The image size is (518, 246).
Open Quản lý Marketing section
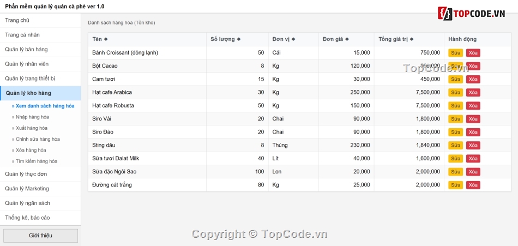tap(40, 189)
